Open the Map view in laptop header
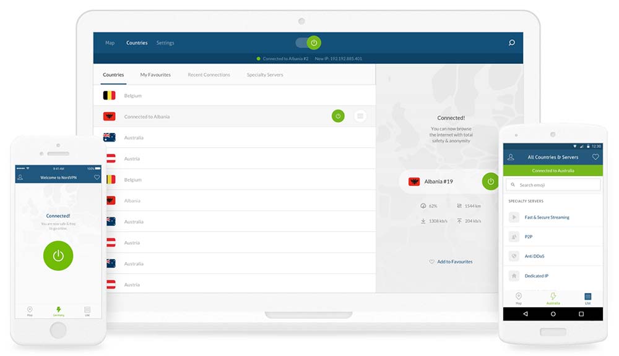Screen dimensions: 619x356 pyautogui.click(x=110, y=43)
